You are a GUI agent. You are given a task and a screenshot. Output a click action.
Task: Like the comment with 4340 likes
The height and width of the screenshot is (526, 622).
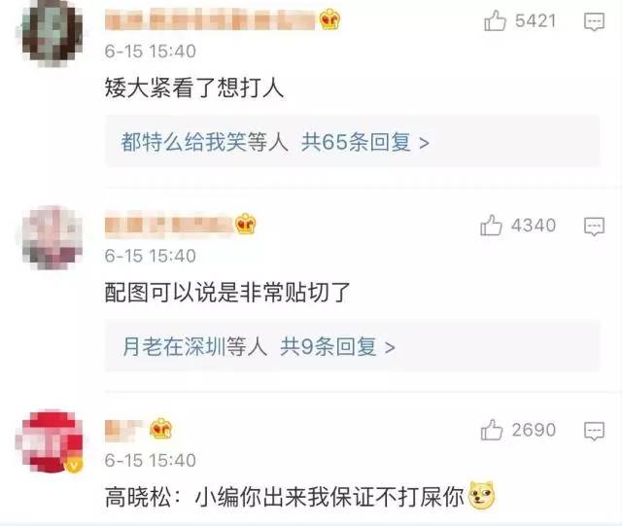[x=491, y=226]
